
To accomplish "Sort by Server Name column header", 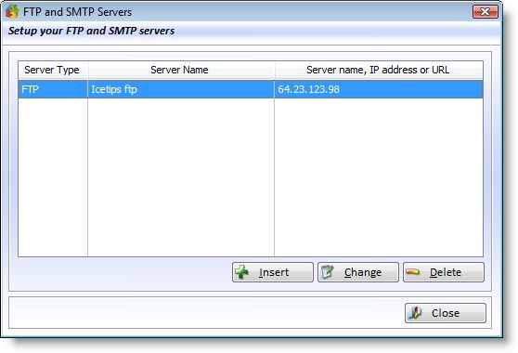I will coord(181,70).
